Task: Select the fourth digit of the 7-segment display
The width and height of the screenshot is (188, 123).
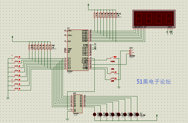Action: tap(169, 18)
